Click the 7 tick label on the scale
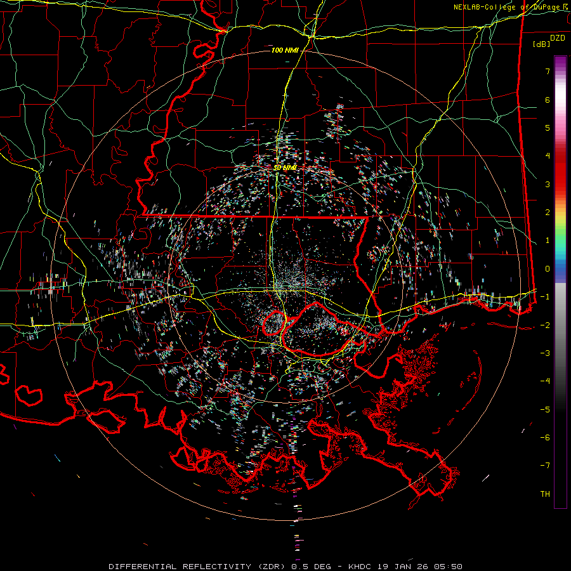 [548, 71]
